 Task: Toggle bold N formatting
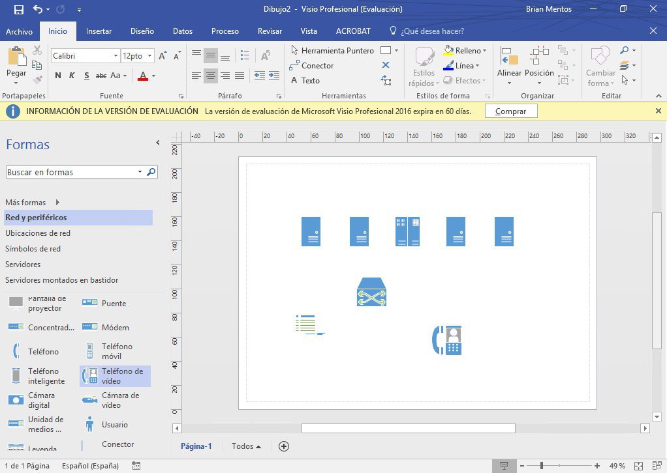(58, 76)
